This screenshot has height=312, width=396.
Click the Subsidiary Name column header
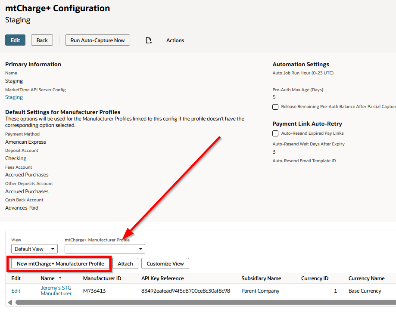coord(261,278)
